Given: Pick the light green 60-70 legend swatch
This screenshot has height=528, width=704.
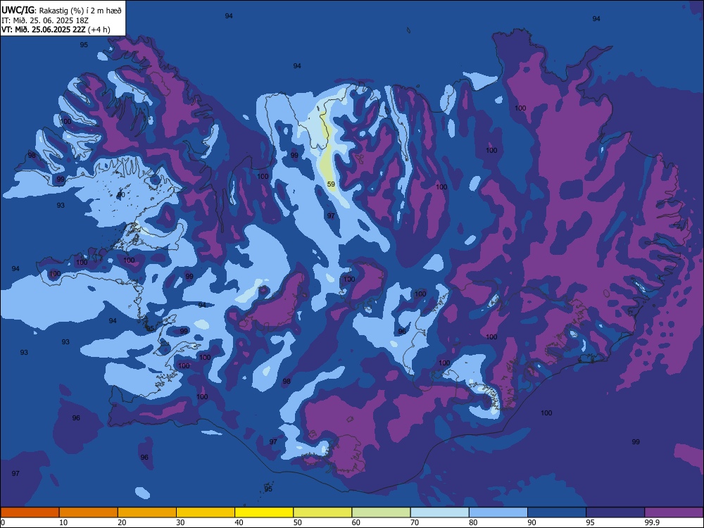Looking at the screenshot, I should pos(381,513).
